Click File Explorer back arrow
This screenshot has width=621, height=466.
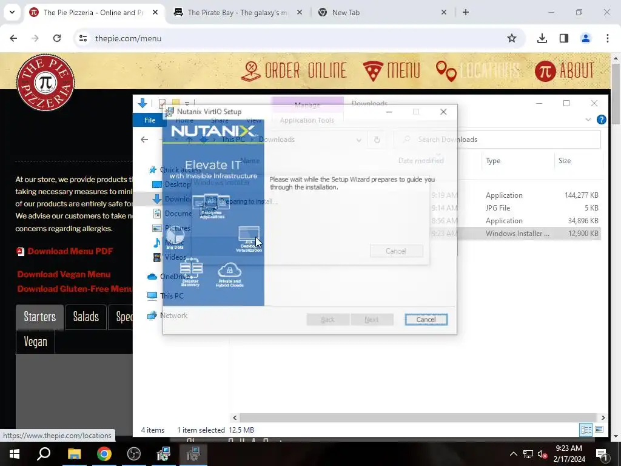144,140
